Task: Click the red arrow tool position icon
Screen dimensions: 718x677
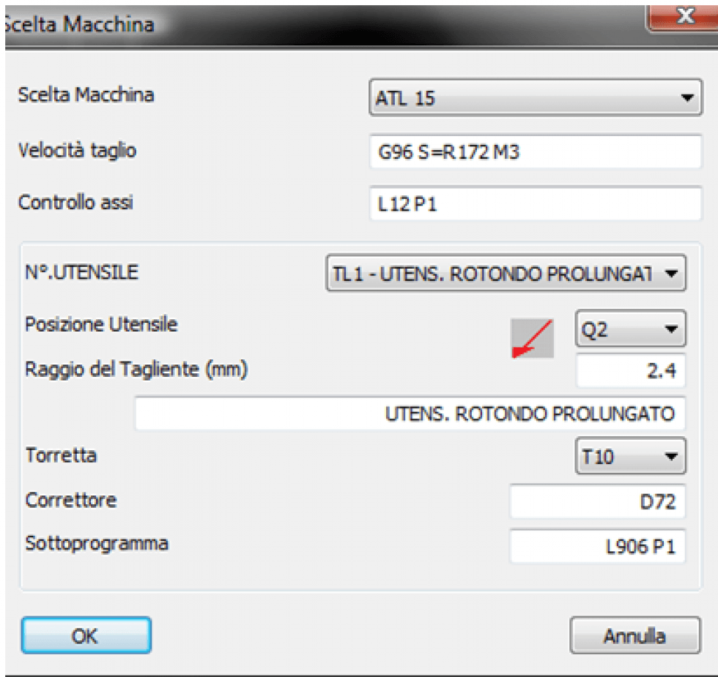Action: (532, 338)
